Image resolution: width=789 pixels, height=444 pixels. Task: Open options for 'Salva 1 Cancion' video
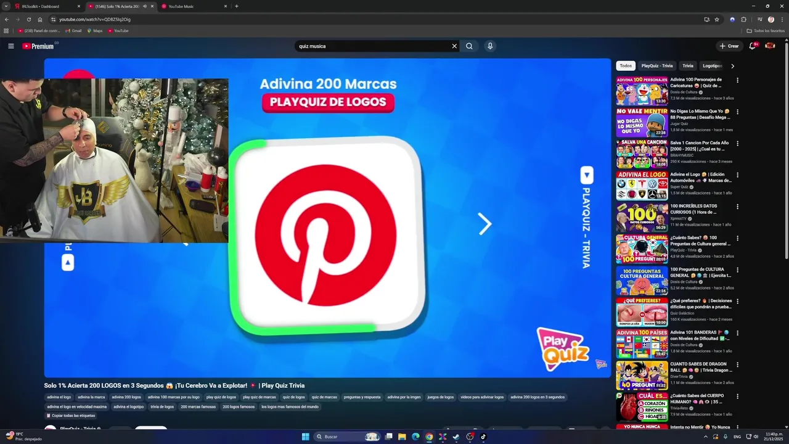tap(737, 143)
